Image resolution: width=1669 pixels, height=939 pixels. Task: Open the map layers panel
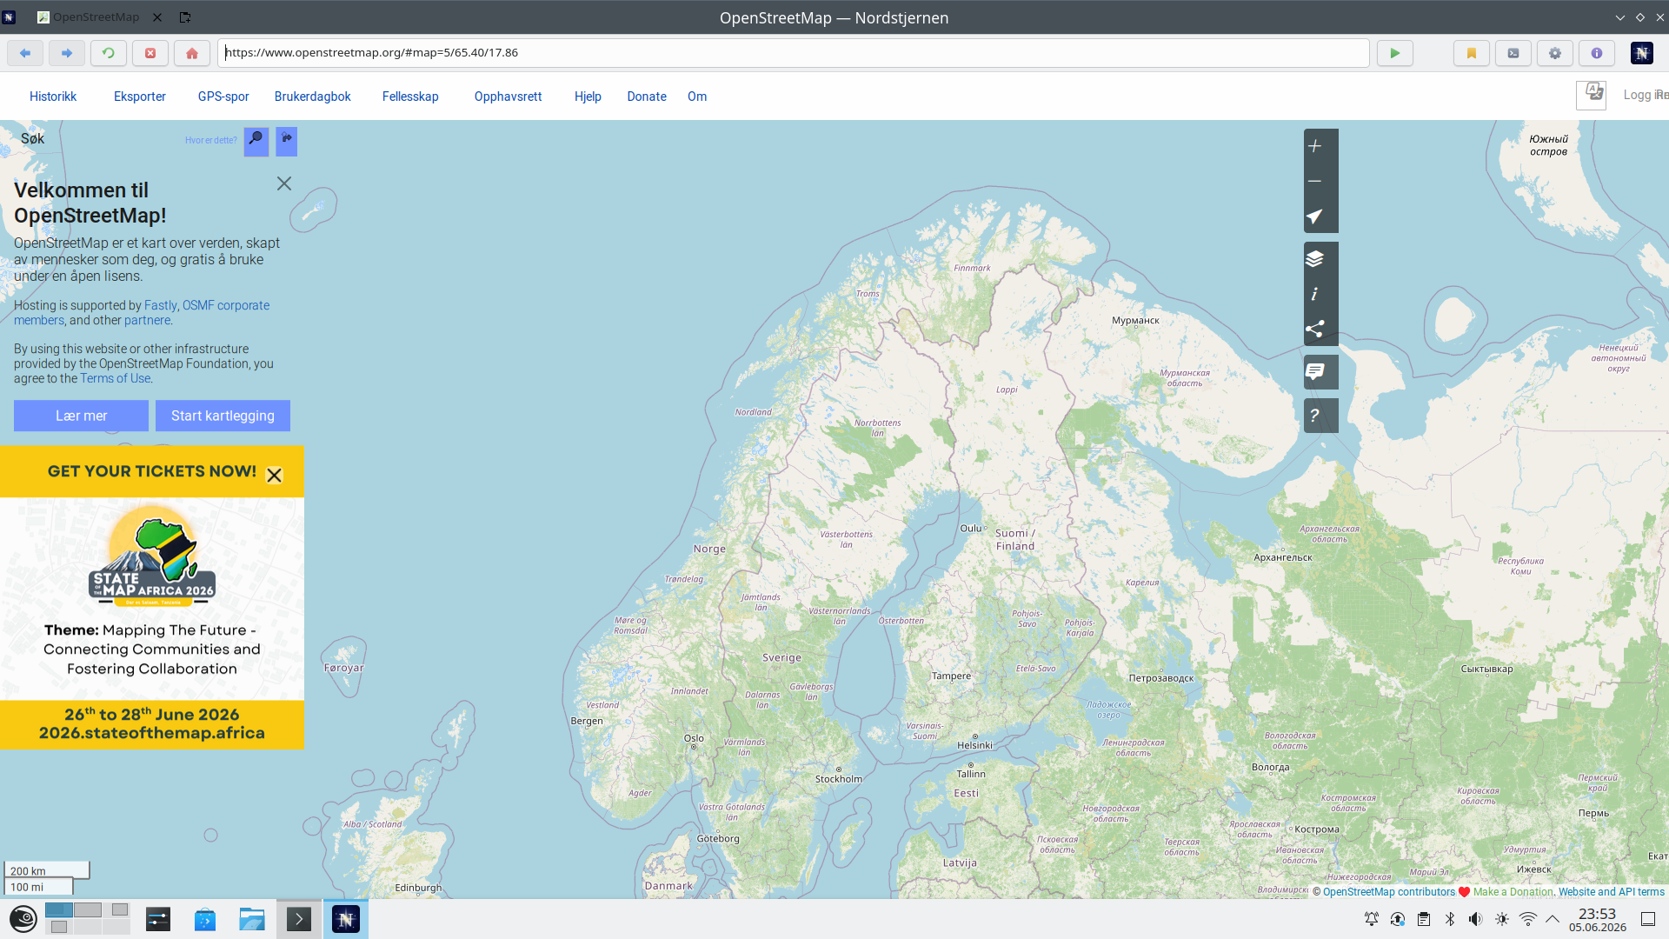pyautogui.click(x=1320, y=259)
